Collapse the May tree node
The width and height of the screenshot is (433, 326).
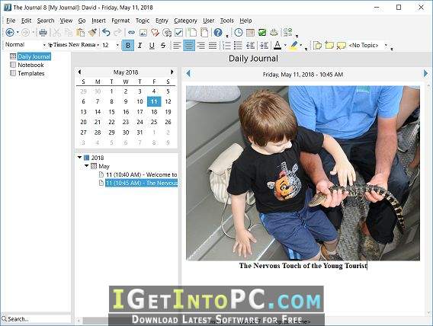click(x=86, y=166)
